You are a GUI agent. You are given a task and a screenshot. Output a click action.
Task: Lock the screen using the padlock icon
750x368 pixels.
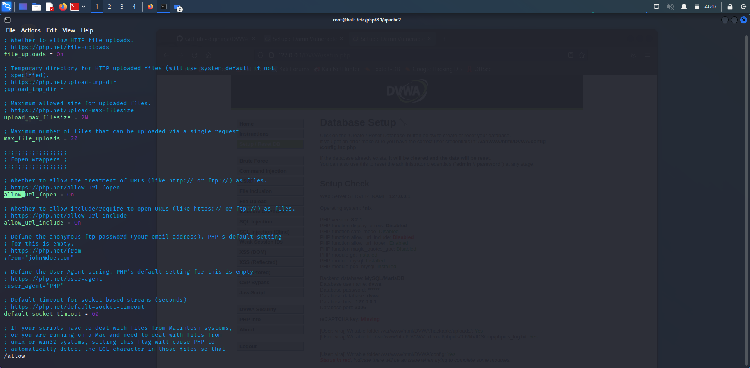pyautogui.click(x=729, y=6)
